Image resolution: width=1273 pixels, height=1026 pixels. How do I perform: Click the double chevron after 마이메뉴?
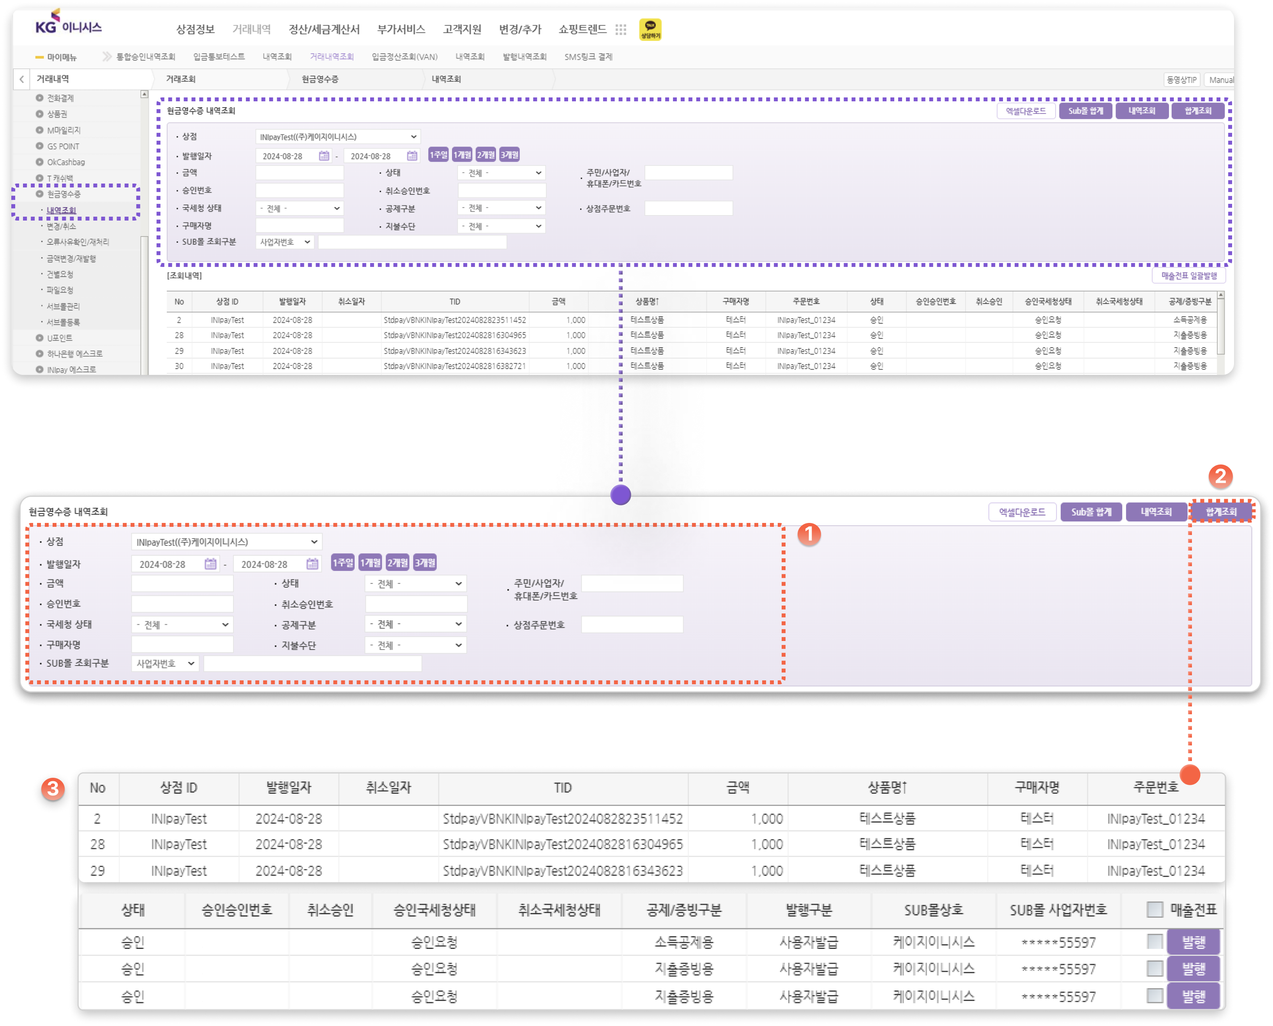107,56
